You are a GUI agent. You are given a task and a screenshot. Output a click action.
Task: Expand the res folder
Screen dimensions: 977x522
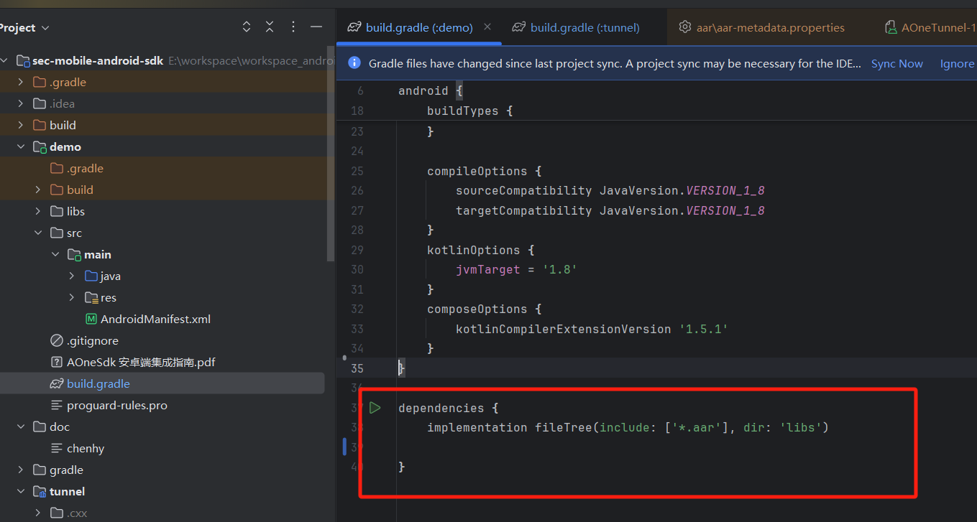(72, 298)
